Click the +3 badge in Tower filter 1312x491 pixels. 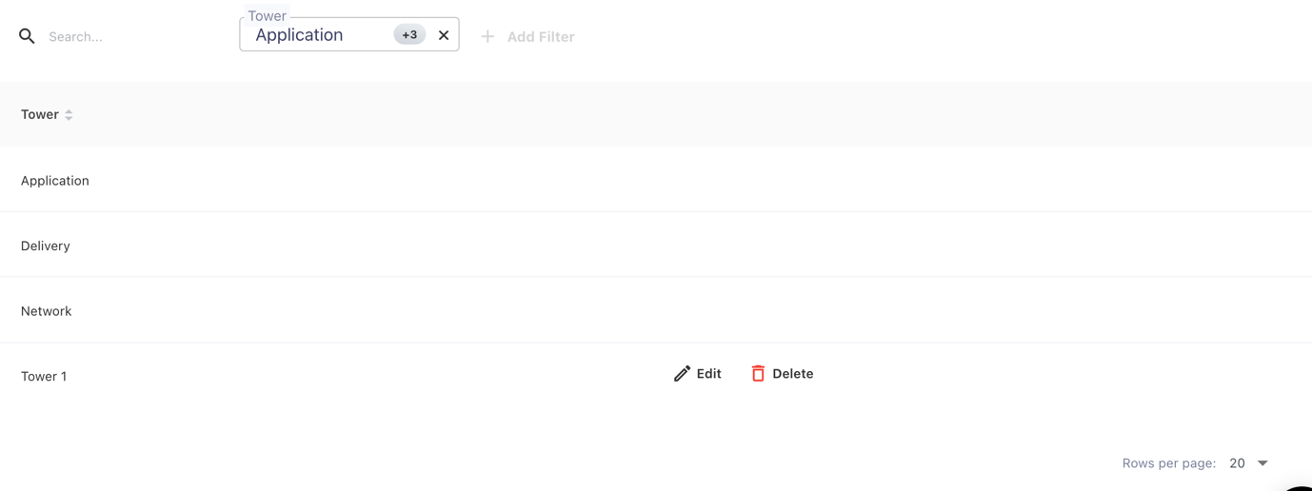[x=409, y=35]
